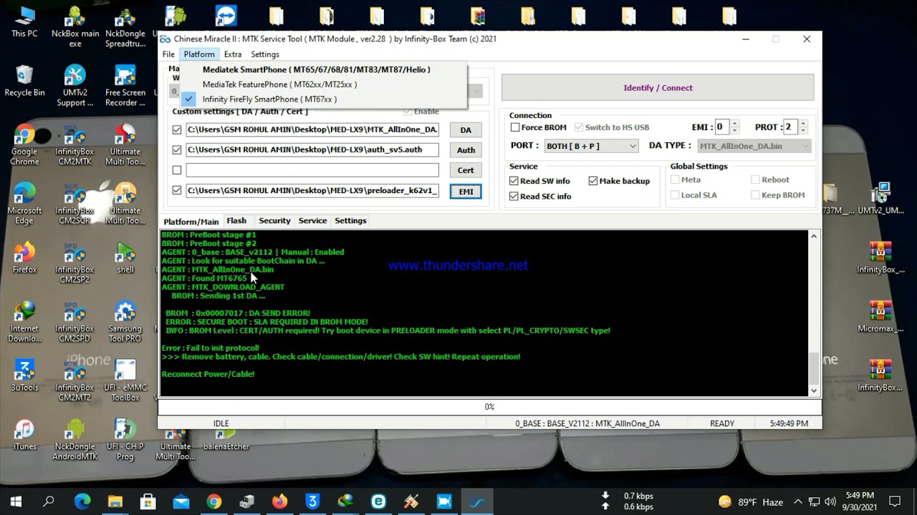Open Recycle Bin desktop icon
917x515 pixels.
click(24, 81)
